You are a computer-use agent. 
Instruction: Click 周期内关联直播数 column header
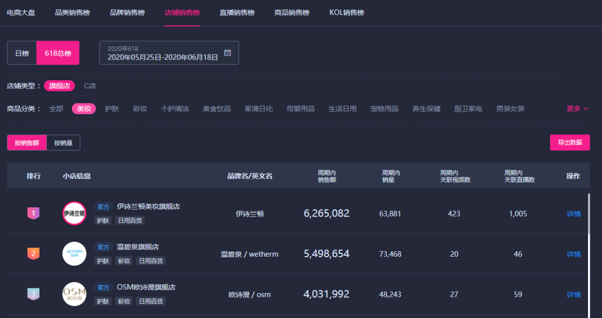[x=520, y=175]
